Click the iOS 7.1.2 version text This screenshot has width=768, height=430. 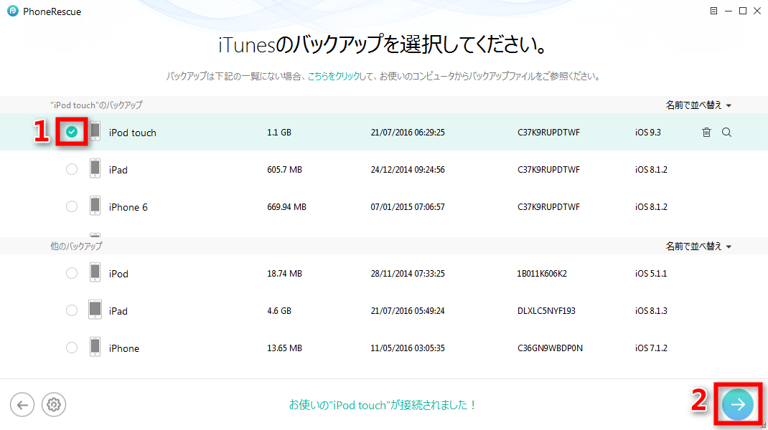point(651,348)
